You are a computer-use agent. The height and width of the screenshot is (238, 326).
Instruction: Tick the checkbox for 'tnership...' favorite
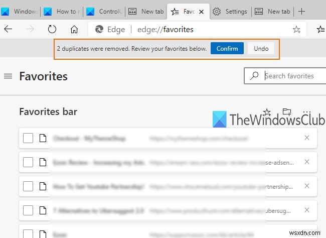[x=28, y=186]
